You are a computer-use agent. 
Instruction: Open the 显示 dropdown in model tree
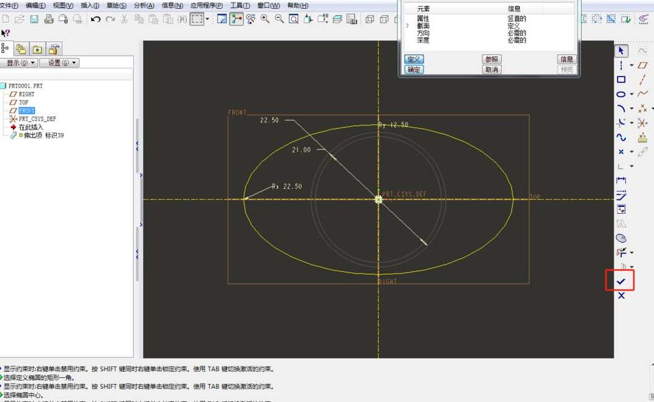(x=21, y=63)
